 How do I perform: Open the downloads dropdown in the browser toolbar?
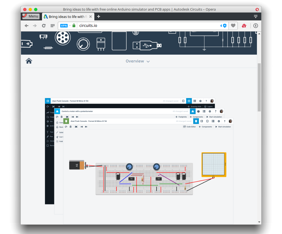tap(256, 26)
